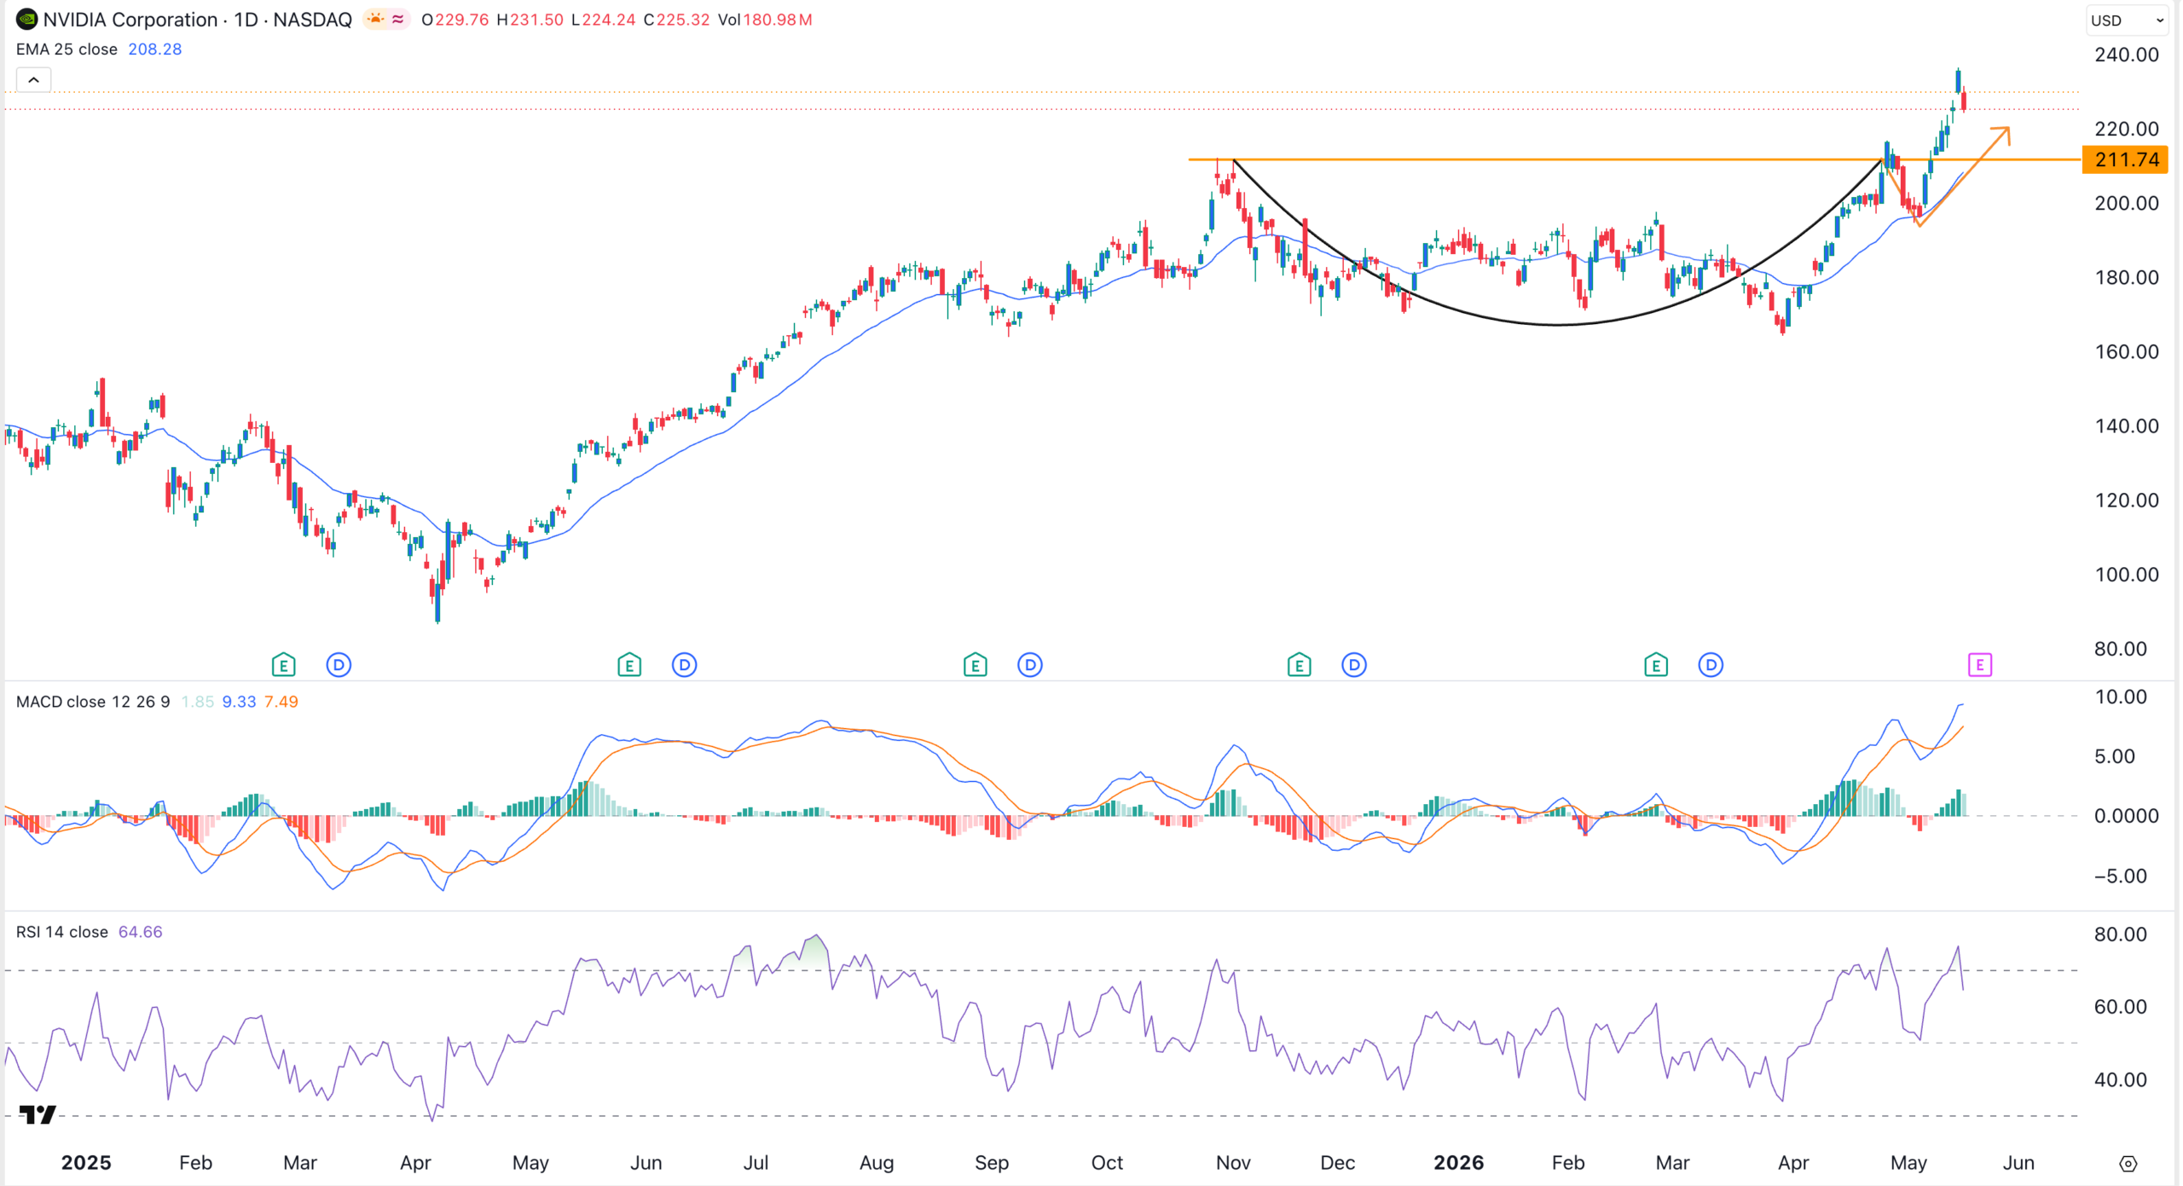Click the 140.00 price axis label
This screenshot has width=2183, height=1186.
[x=2127, y=425]
